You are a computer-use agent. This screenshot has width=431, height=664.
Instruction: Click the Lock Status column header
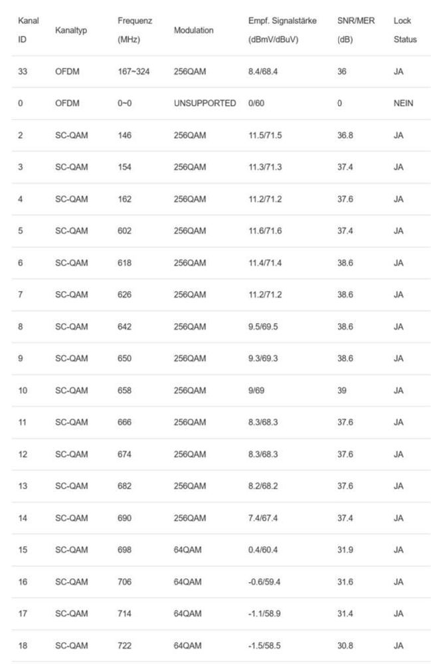[x=404, y=30]
